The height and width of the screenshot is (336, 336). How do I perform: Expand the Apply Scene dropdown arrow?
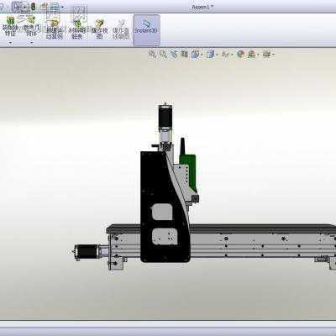258,55
